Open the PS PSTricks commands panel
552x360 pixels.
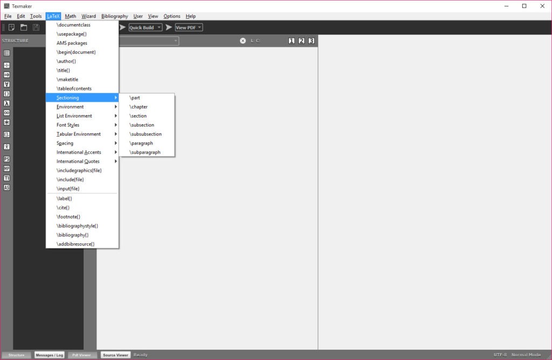click(x=6, y=159)
